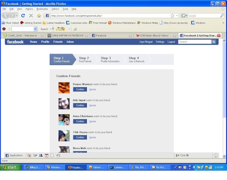Confirm Anna Christiana friend request
Image resolution: width=227 pixels, height=180 pixels.
coord(80,121)
